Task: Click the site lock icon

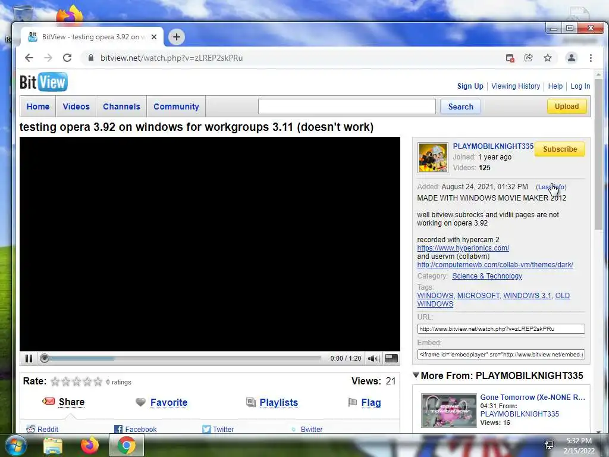Action: click(x=91, y=58)
